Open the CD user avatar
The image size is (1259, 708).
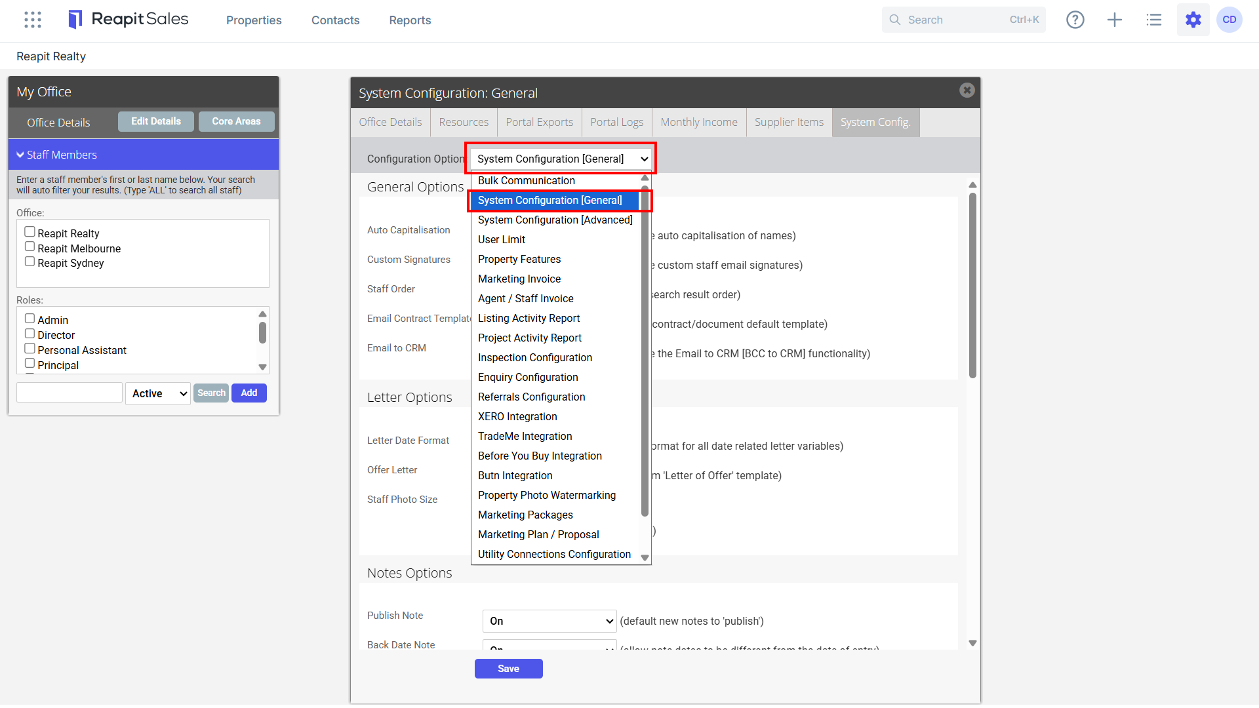pyautogui.click(x=1229, y=20)
